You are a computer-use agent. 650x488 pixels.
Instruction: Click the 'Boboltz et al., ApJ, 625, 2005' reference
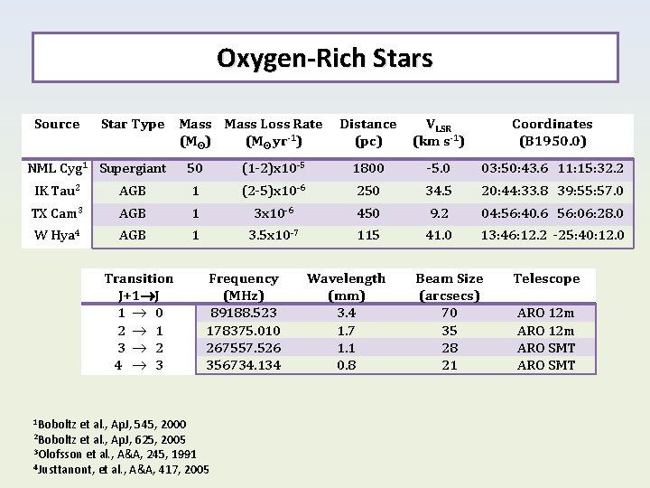pos(110,439)
